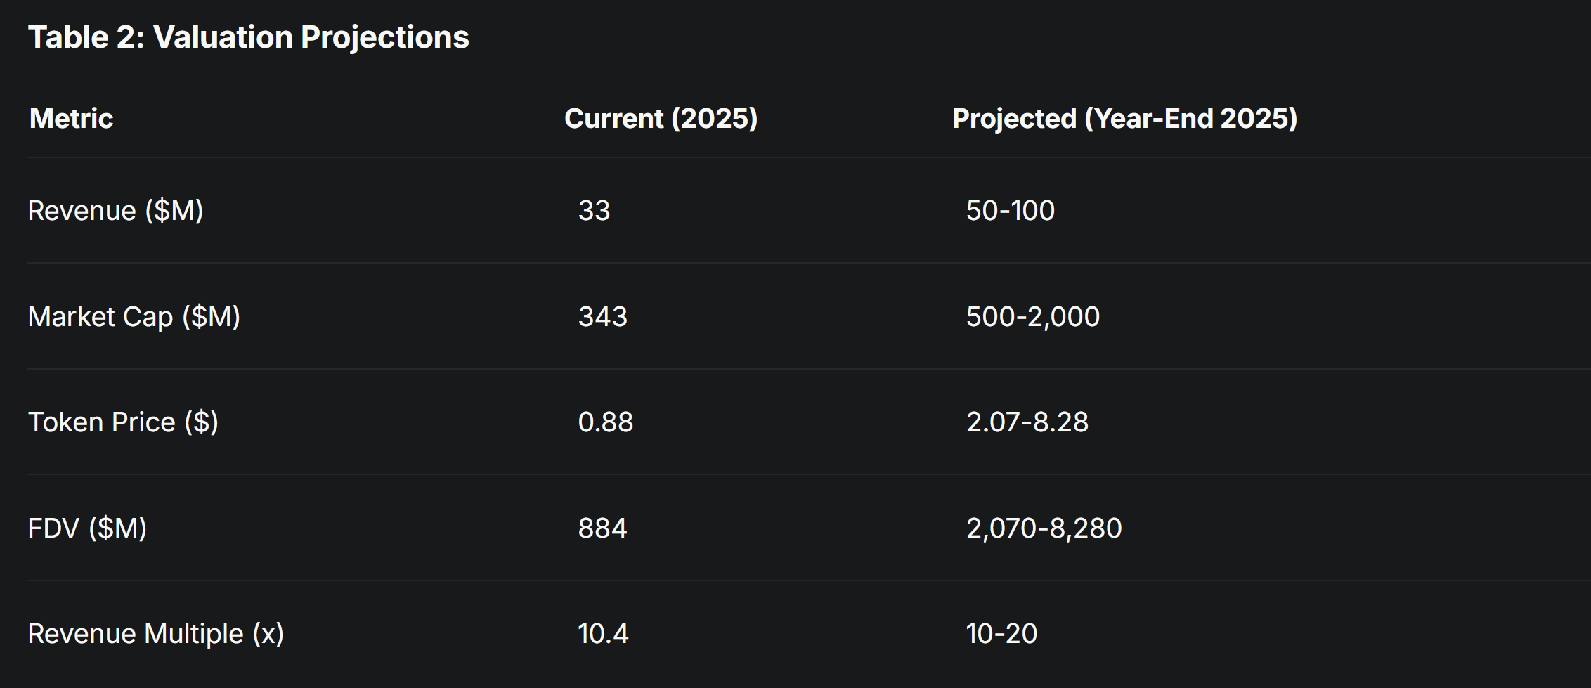This screenshot has width=1591, height=688.
Task: Click the current token price 0.88
Action: click(606, 422)
